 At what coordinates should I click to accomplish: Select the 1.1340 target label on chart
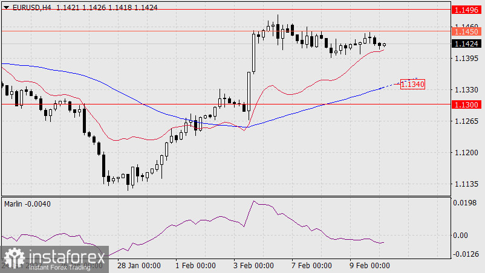412,85
